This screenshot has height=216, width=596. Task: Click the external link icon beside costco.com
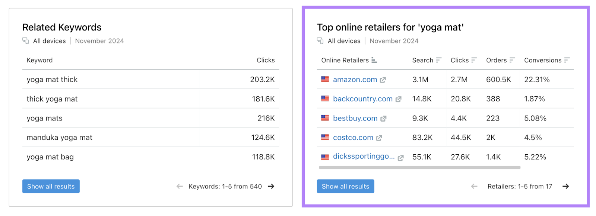pyautogui.click(x=379, y=137)
